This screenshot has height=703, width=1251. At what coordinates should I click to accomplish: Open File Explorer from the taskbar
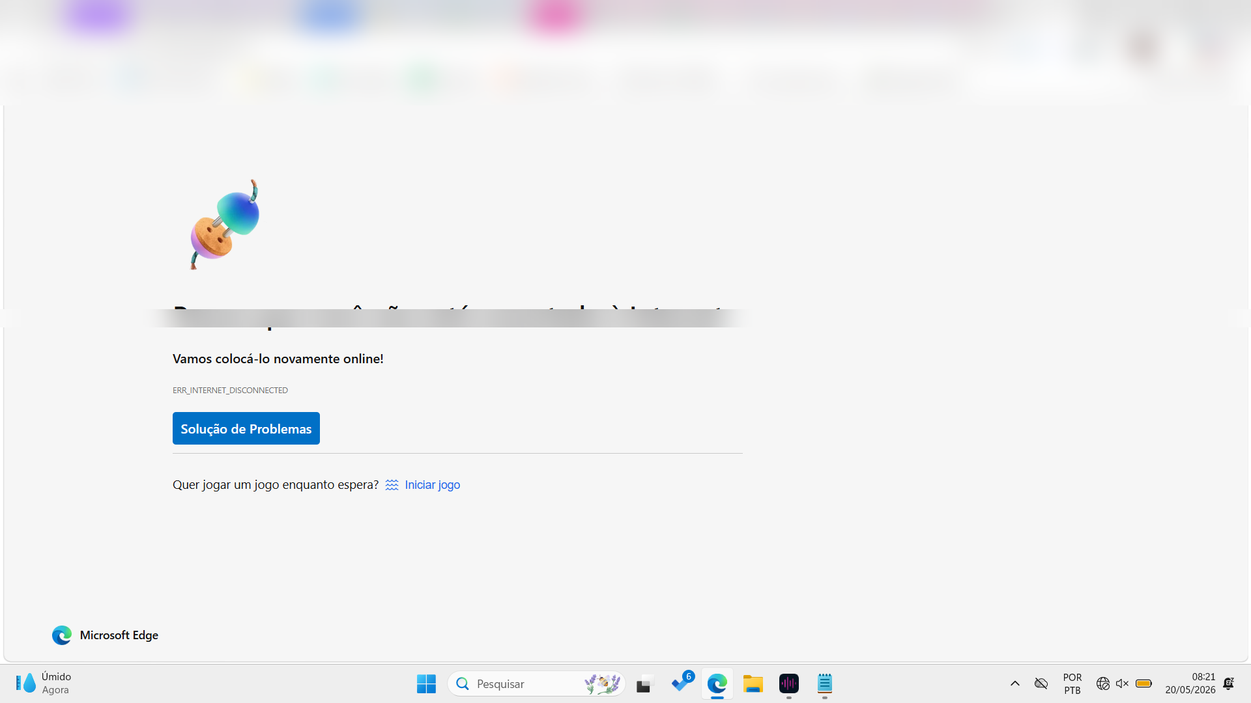coord(753,683)
